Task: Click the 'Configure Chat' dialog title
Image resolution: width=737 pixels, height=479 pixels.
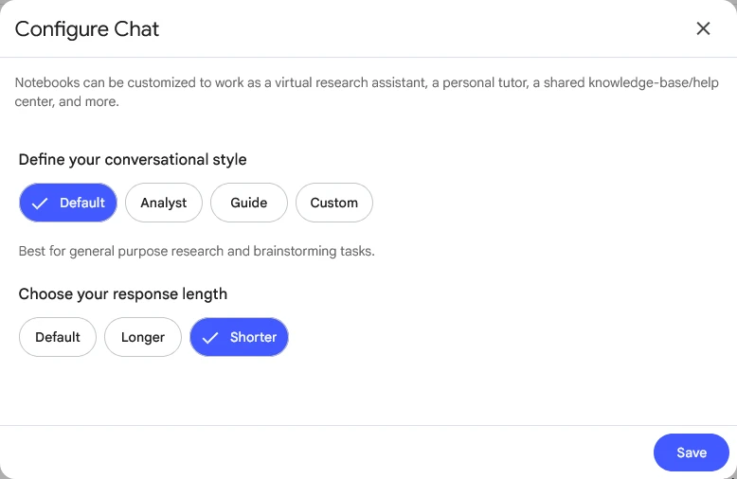Action: [87, 29]
